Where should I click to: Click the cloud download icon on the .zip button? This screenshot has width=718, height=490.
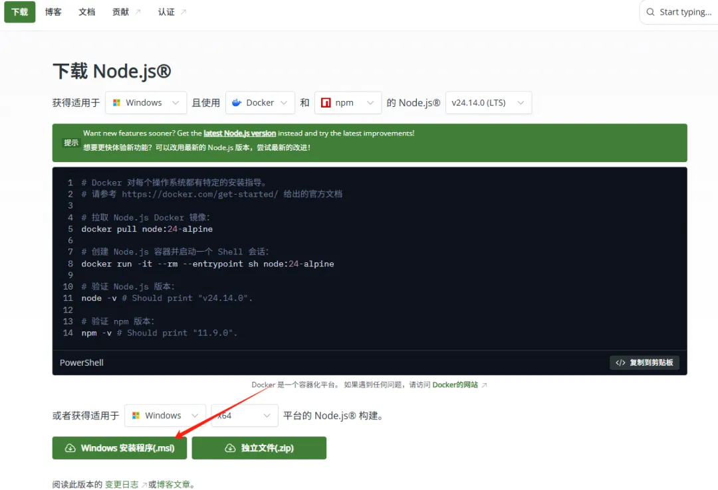click(x=230, y=448)
